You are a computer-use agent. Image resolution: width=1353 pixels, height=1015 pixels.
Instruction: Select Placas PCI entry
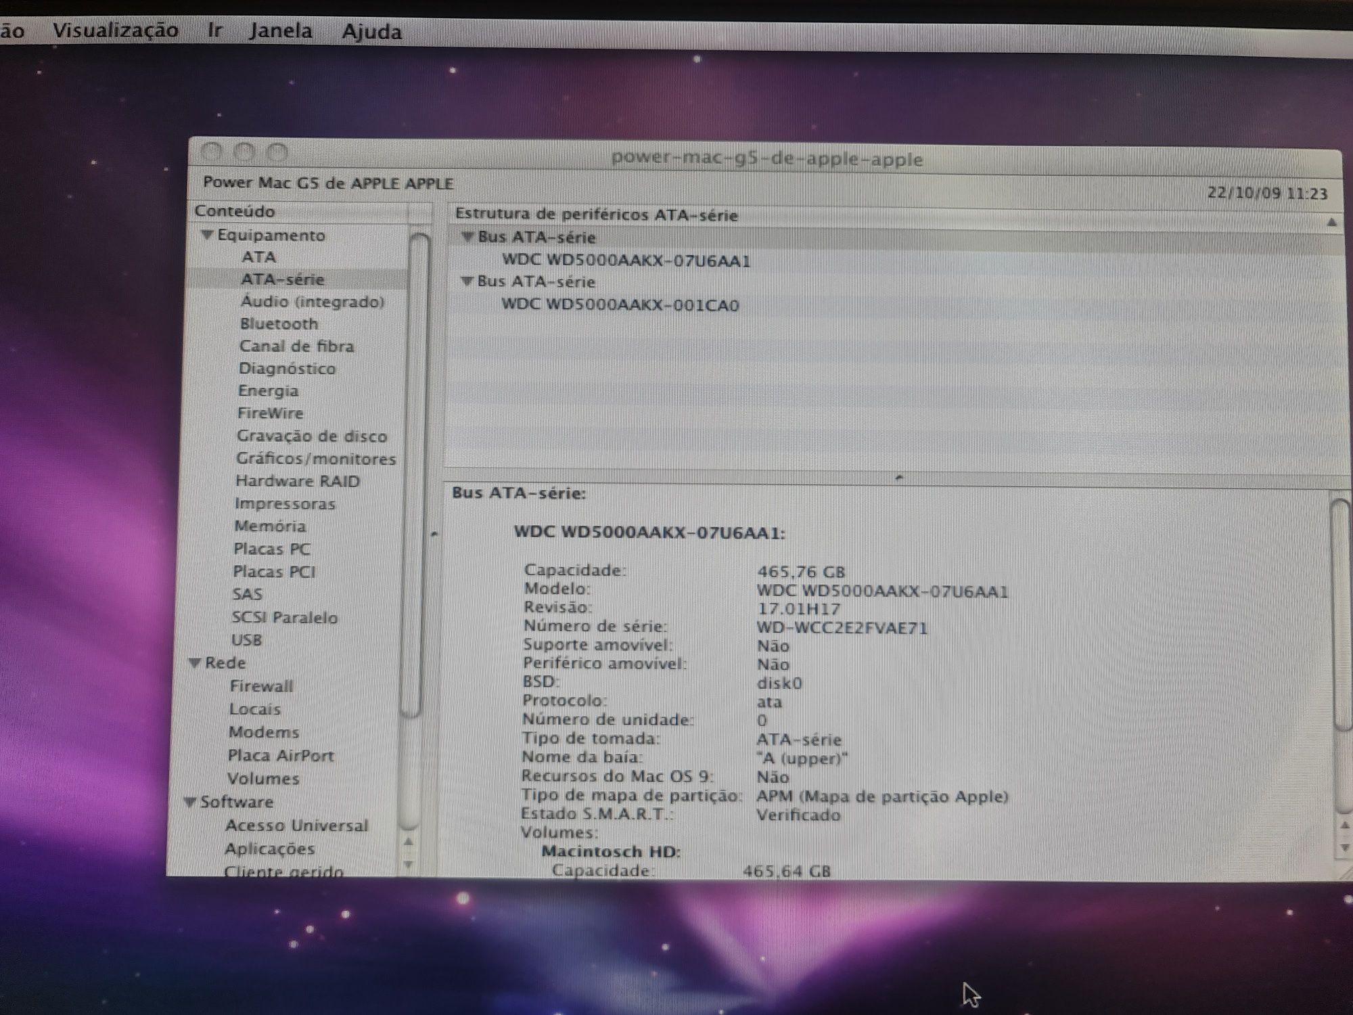[274, 572]
